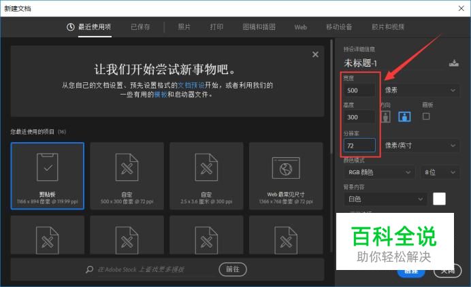Click the height field showing 300
Image resolution: width=471 pixels, height=287 pixels.
click(x=359, y=117)
